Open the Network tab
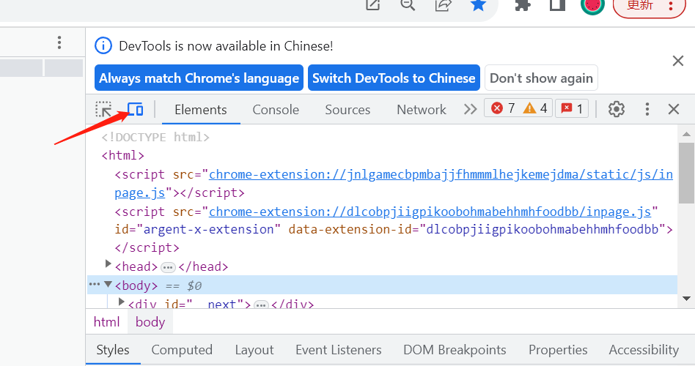The image size is (695, 366). (x=421, y=110)
